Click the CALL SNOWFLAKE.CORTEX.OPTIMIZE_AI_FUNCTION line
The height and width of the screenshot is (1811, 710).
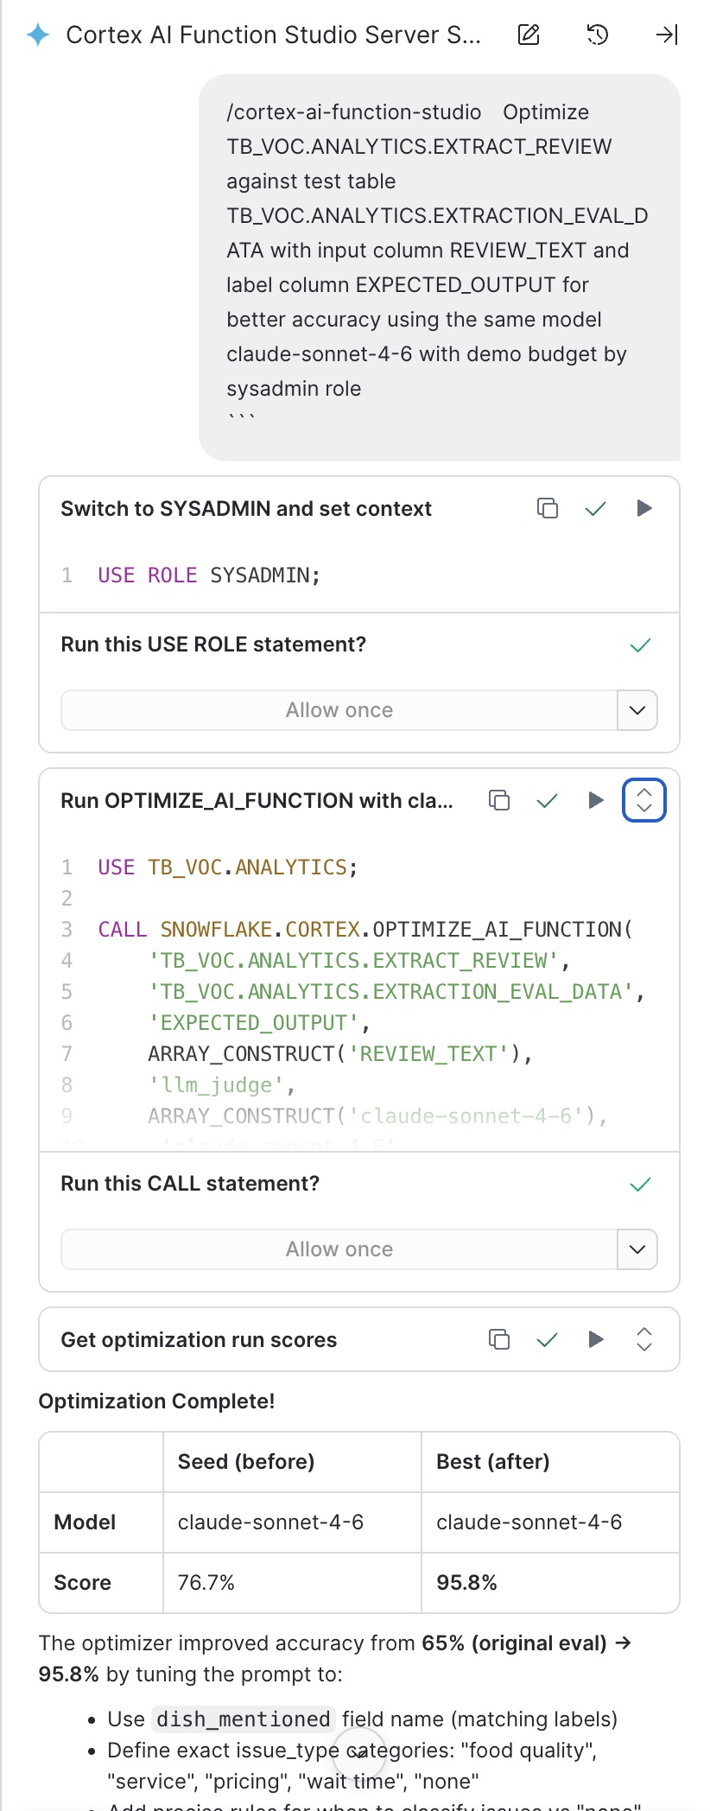pyautogui.click(x=365, y=930)
